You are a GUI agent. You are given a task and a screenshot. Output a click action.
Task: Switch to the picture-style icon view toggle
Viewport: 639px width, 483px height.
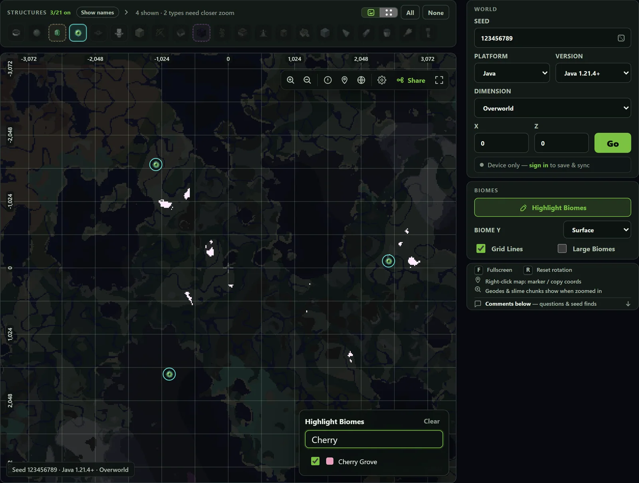371,12
